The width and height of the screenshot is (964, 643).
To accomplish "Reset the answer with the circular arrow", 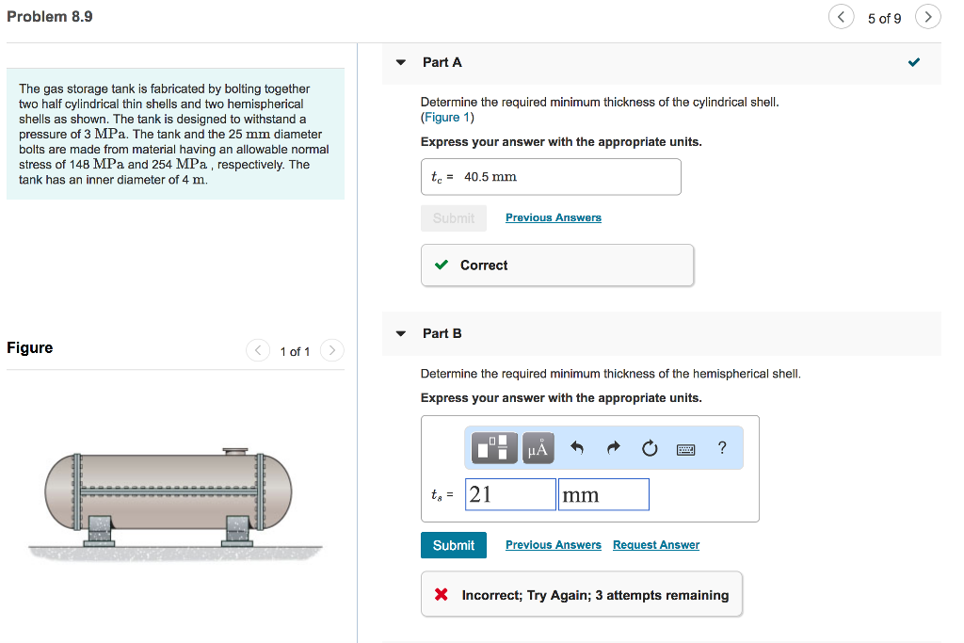I will click(650, 448).
